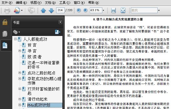Select the 人人都能成功 bookmark
The width and height of the screenshot is (171, 109).
tap(35, 39)
